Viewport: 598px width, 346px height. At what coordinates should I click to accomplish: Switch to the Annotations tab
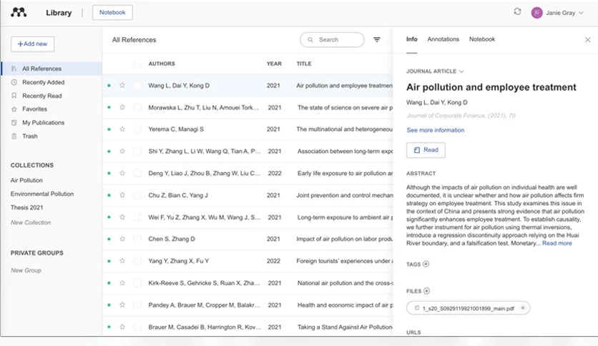point(443,39)
